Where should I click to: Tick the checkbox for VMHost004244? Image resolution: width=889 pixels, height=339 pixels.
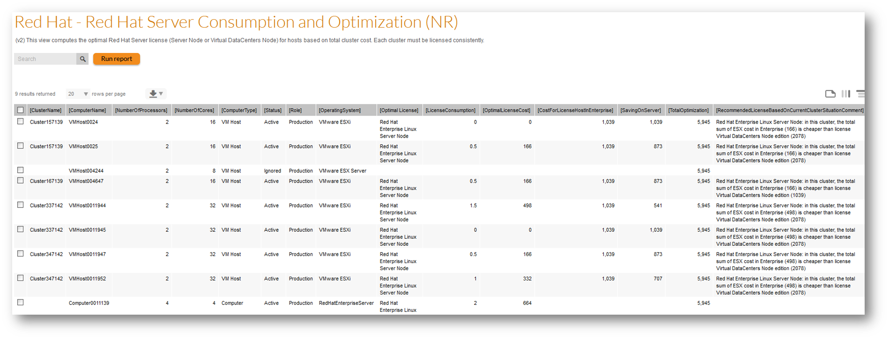20,170
